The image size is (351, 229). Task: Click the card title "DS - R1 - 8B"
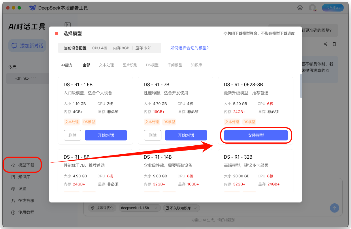click(x=77, y=157)
